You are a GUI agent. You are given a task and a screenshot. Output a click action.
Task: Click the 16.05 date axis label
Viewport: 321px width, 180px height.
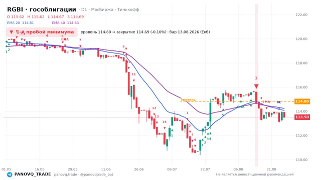click(x=40, y=169)
